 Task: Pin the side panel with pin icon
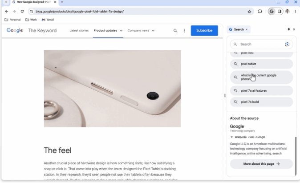point(289,29)
